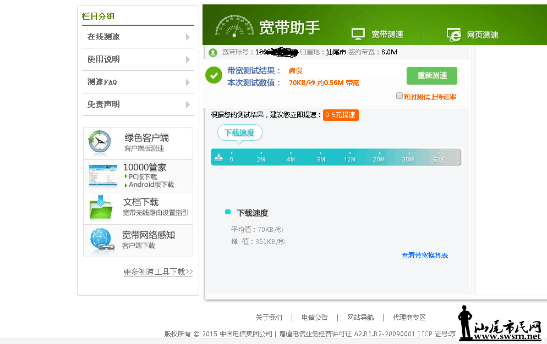Viewport: 547px width, 344px height.
Task: Click the speedometer gauge logo icon
Action: click(234, 26)
